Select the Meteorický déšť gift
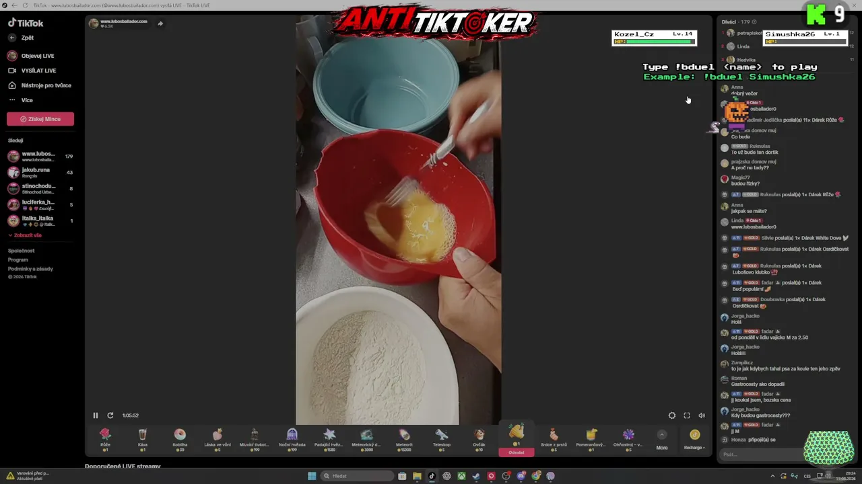The width and height of the screenshot is (862, 484). (367, 440)
